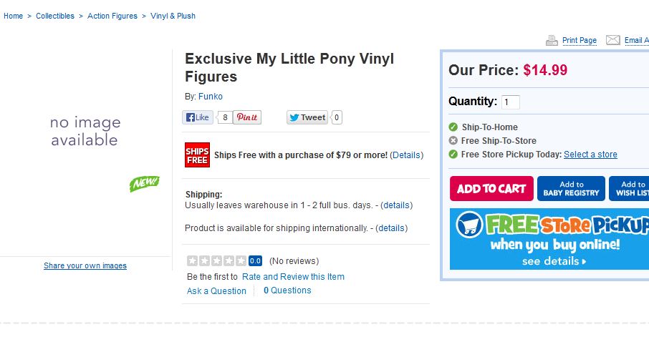This screenshot has width=649, height=337.
Task: Click Share your own images link
Action: [x=85, y=265]
